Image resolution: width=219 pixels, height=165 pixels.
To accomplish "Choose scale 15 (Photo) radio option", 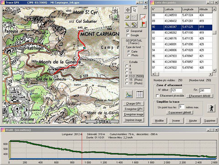I will point(126,80).
